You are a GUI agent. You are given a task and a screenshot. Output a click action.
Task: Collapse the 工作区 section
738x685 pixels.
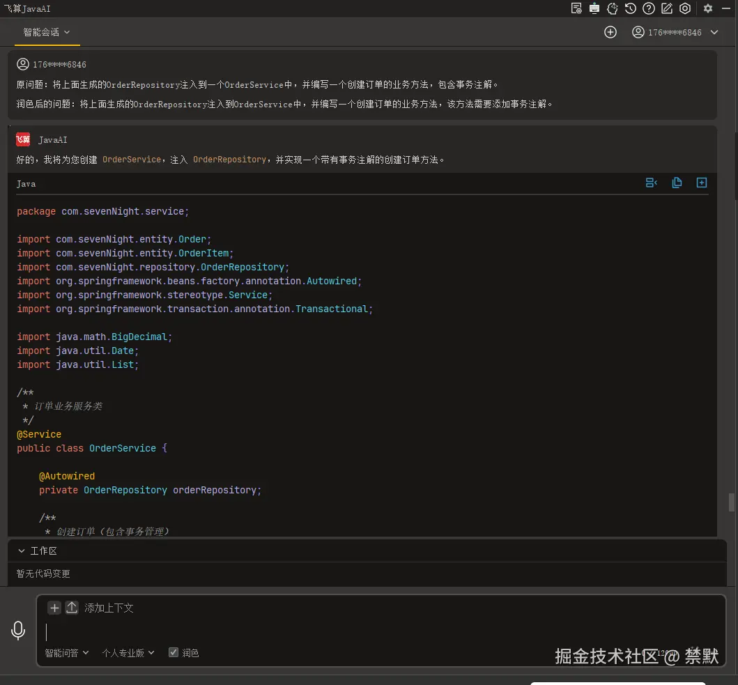tap(22, 551)
